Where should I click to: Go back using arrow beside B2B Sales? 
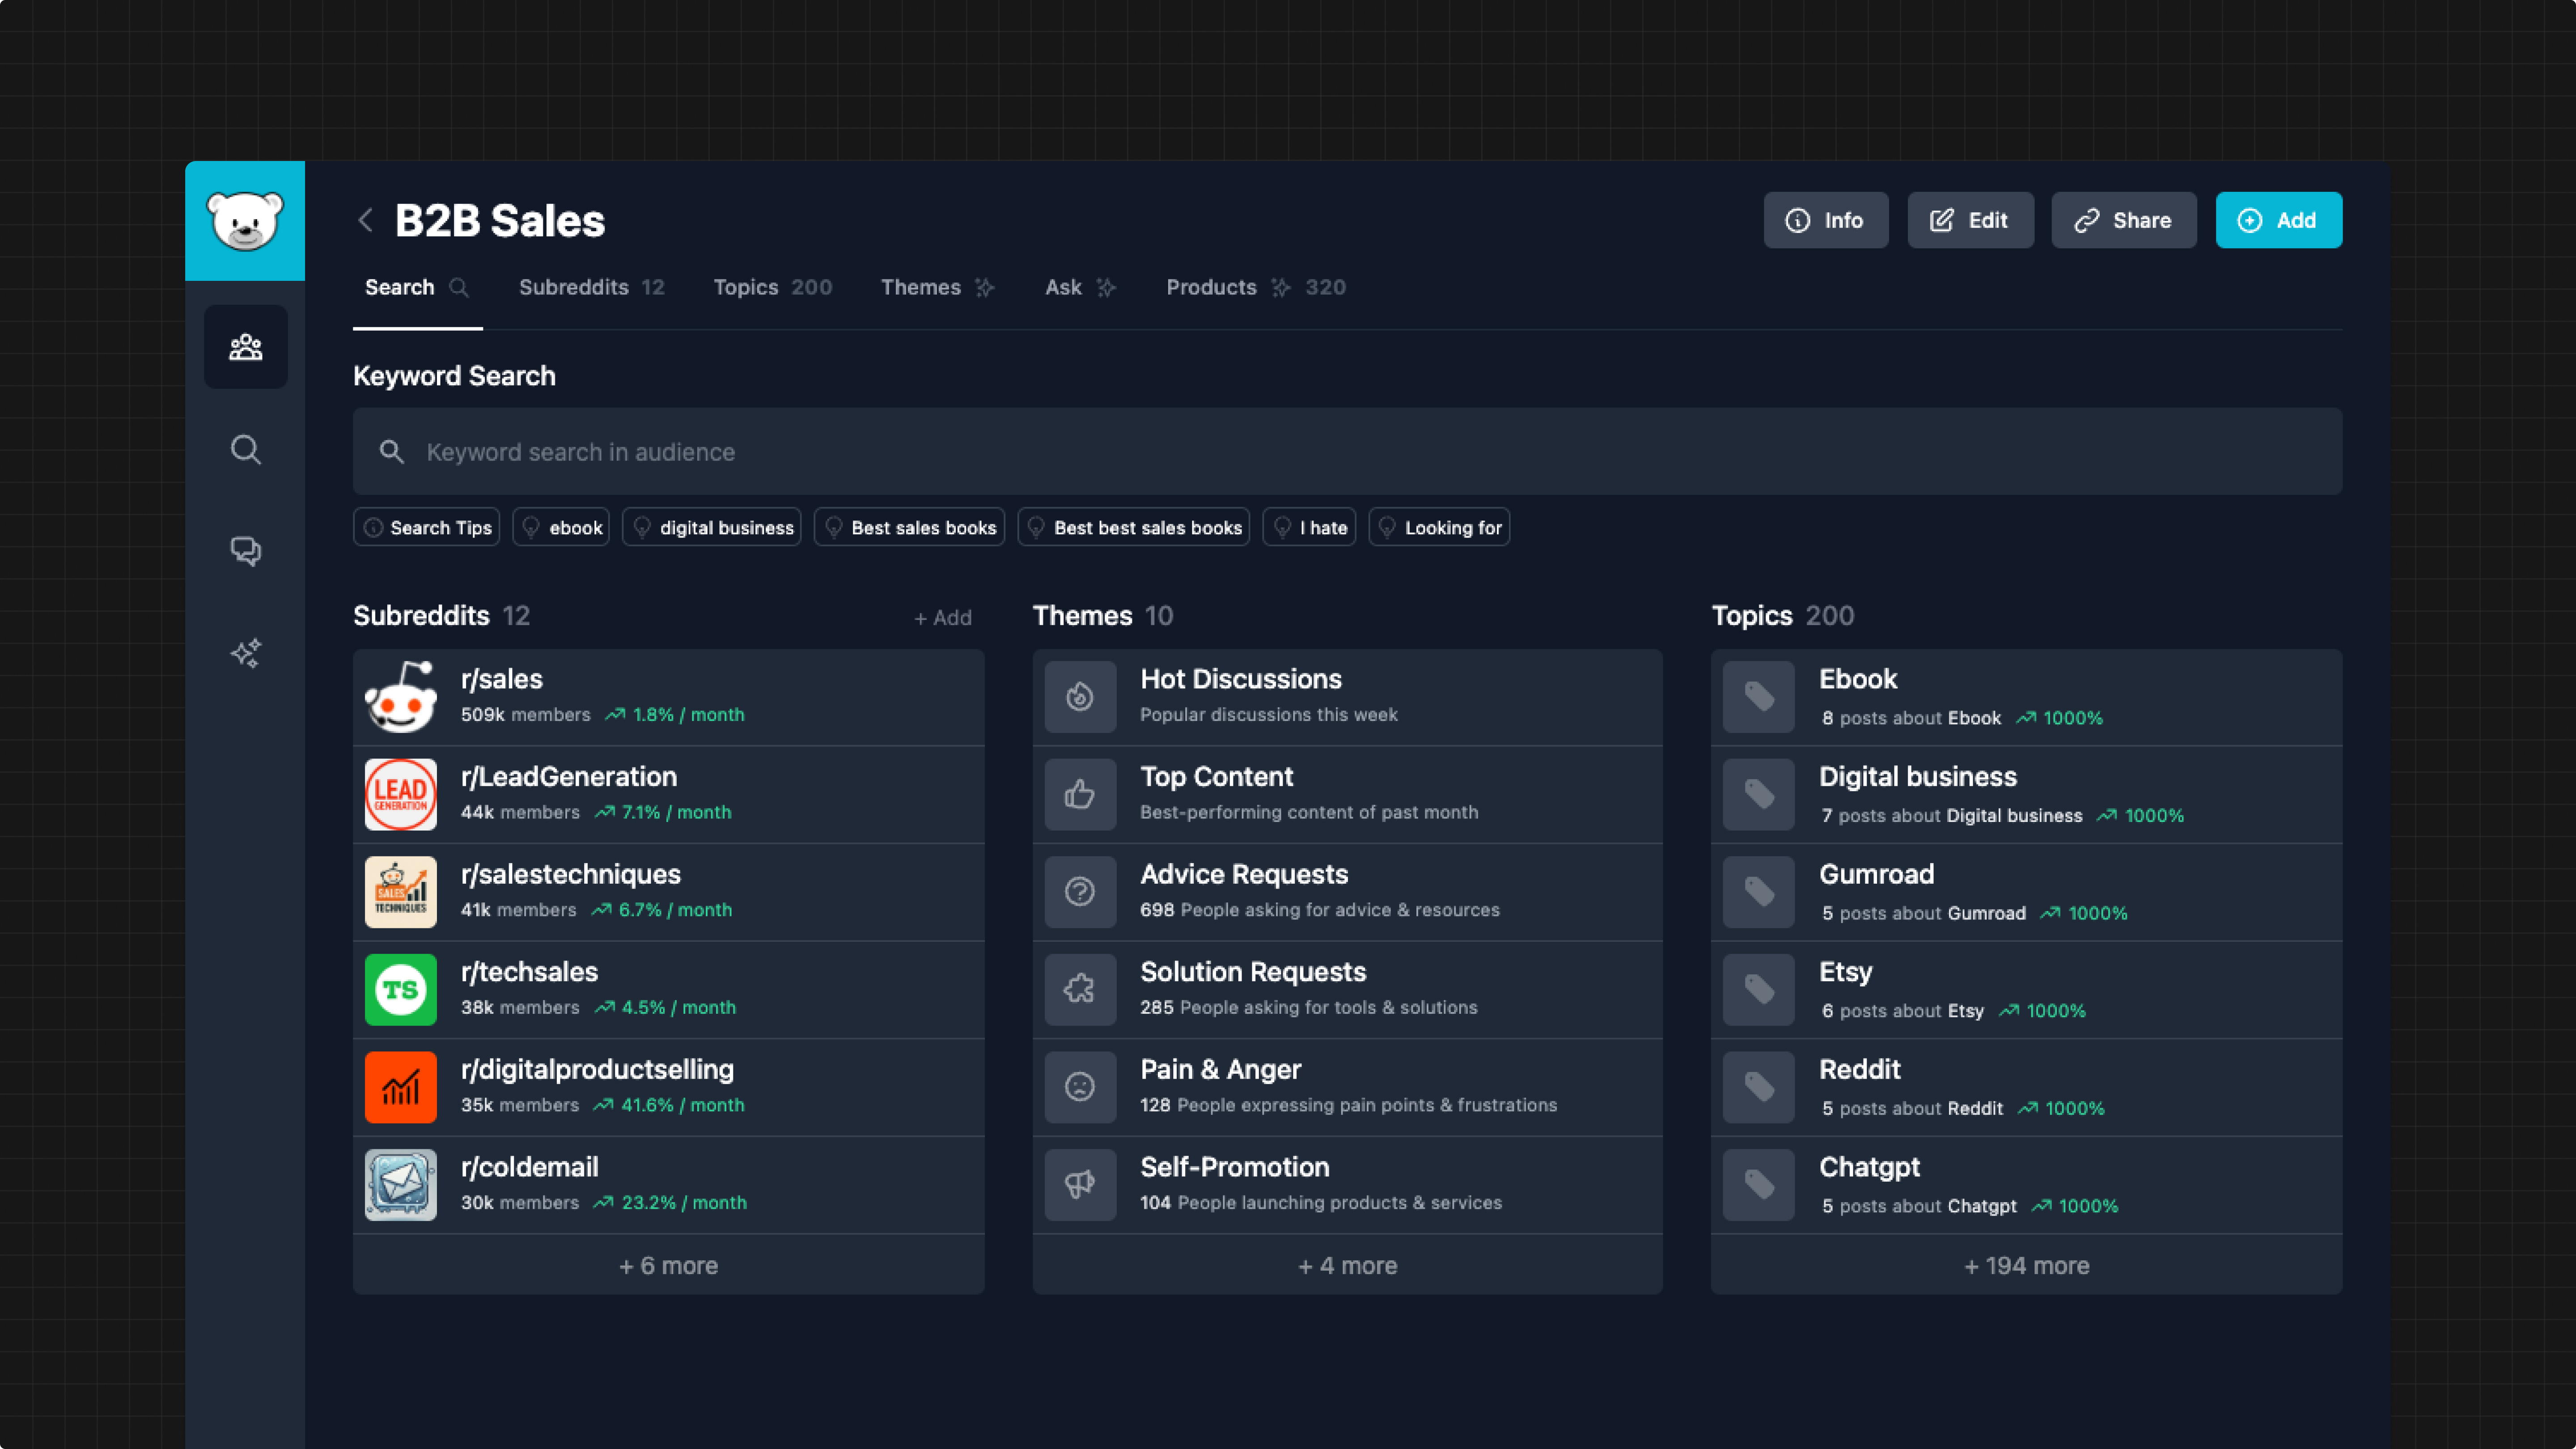click(x=366, y=220)
